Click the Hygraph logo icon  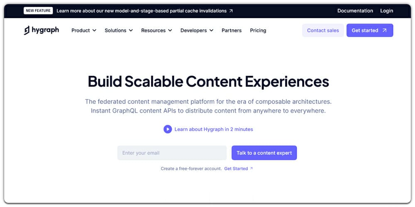(x=27, y=30)
